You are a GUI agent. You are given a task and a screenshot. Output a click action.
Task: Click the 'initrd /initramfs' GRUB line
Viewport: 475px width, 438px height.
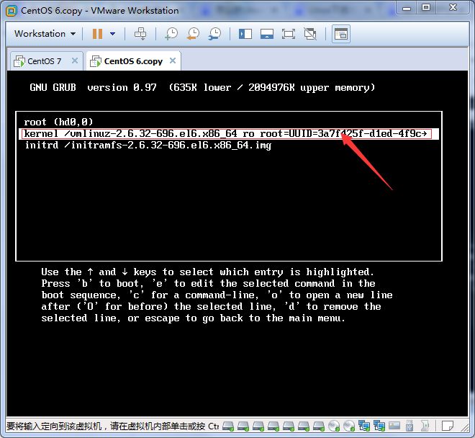[x=148, y=146]
